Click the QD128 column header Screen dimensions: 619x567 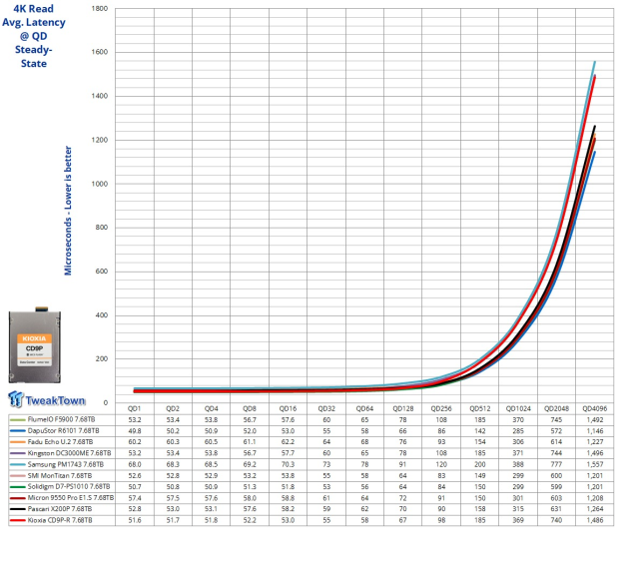pos(403,408)
